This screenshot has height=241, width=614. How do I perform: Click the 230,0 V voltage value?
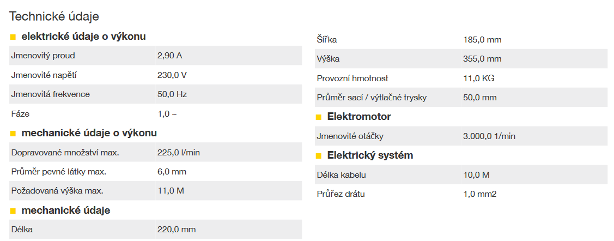click(172, 75)
